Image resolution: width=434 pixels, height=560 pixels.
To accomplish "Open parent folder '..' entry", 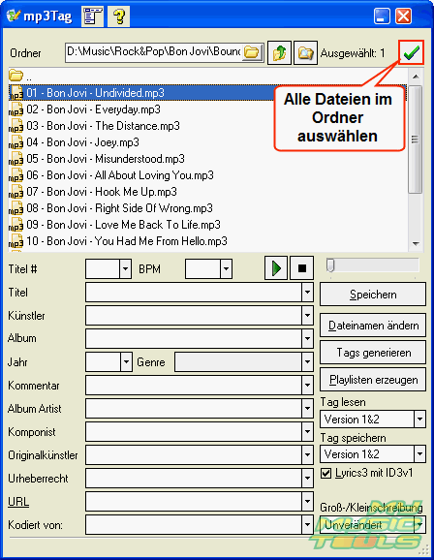I will coord(20,76).
